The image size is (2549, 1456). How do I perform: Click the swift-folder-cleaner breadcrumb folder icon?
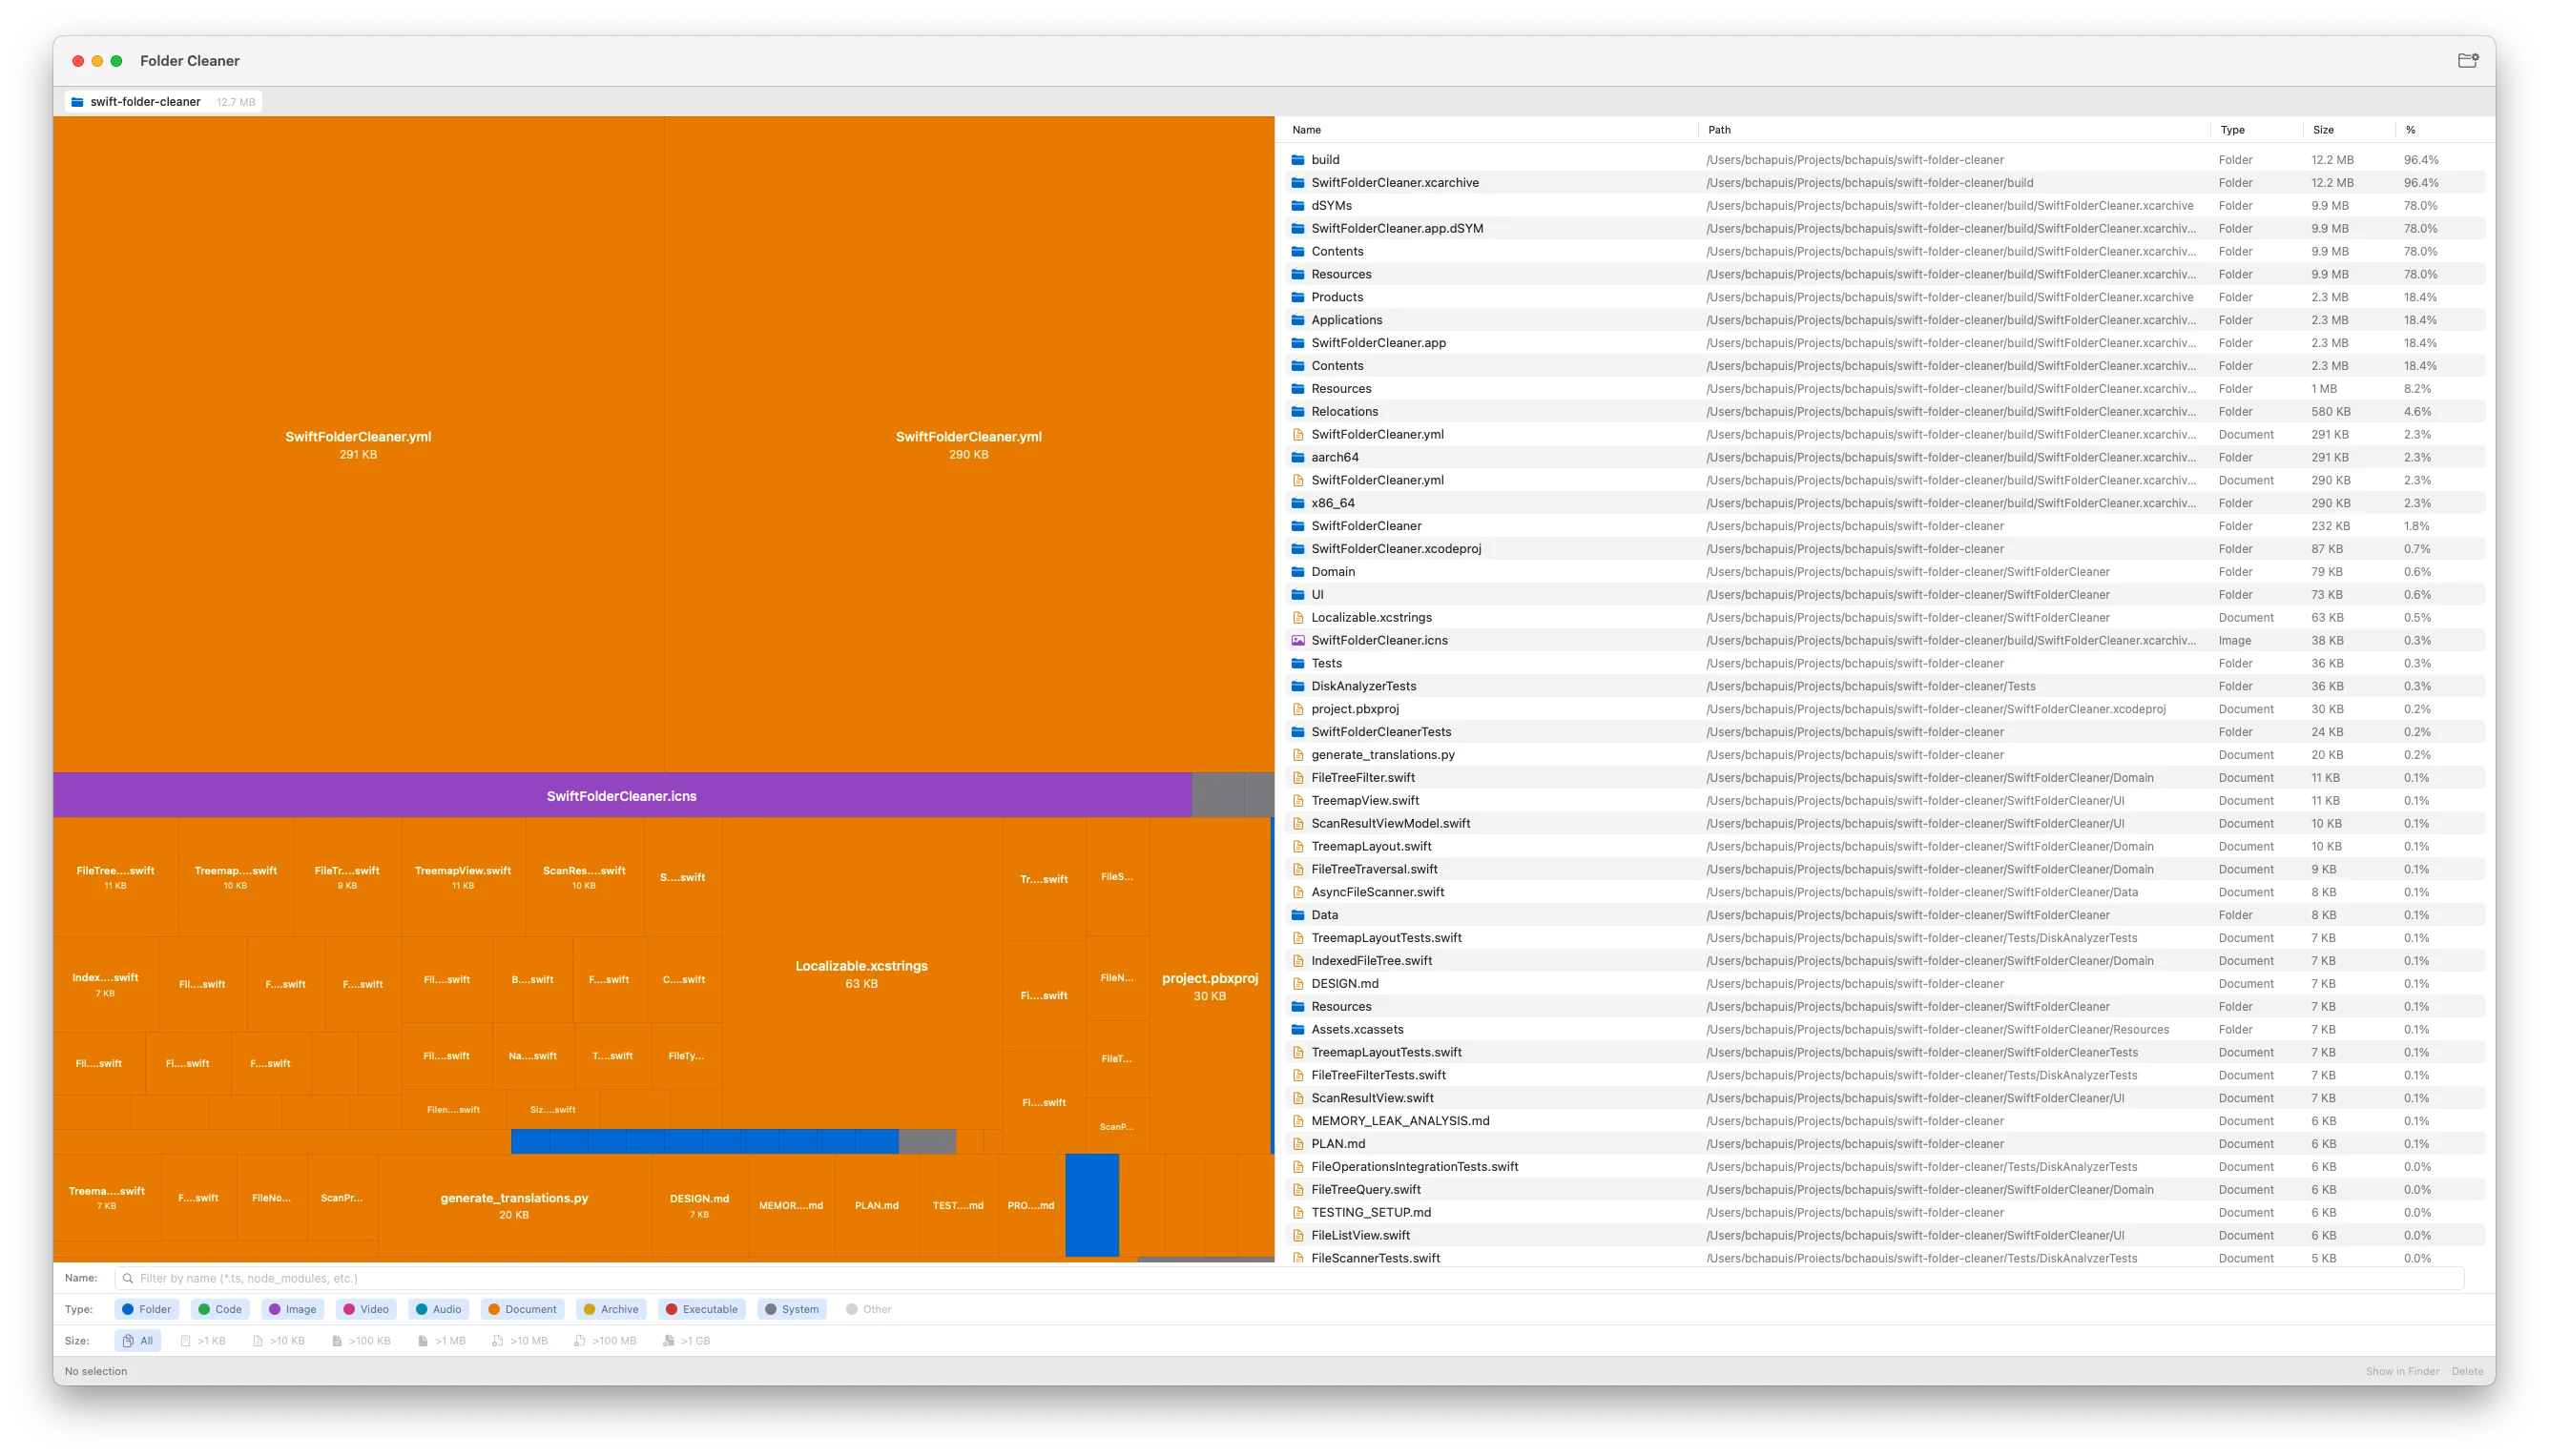tap(77, 102)
